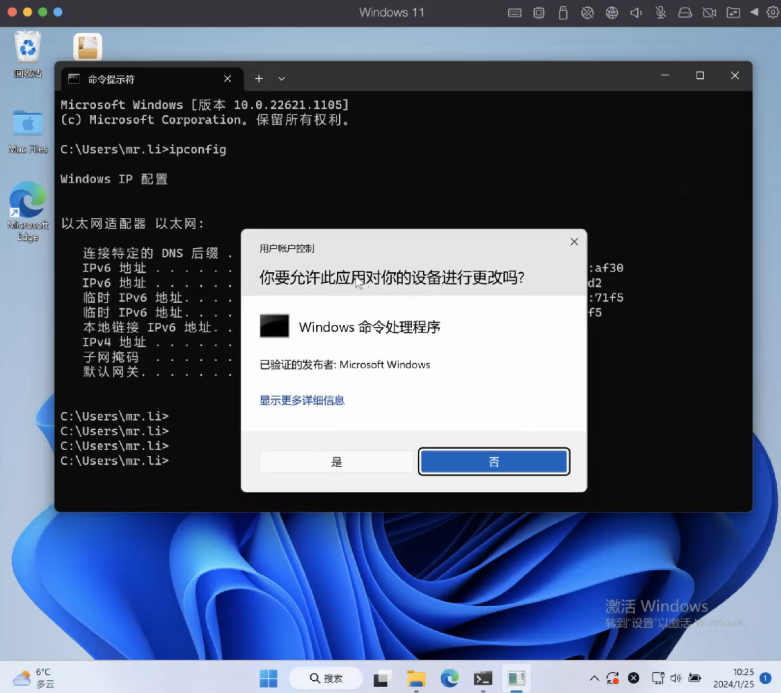
Task: Click the update sync tray icon
Action: 613,678
